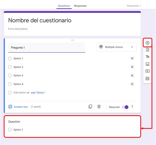
Task: Click the Option 2 label text
Action: tap(18, 67)
